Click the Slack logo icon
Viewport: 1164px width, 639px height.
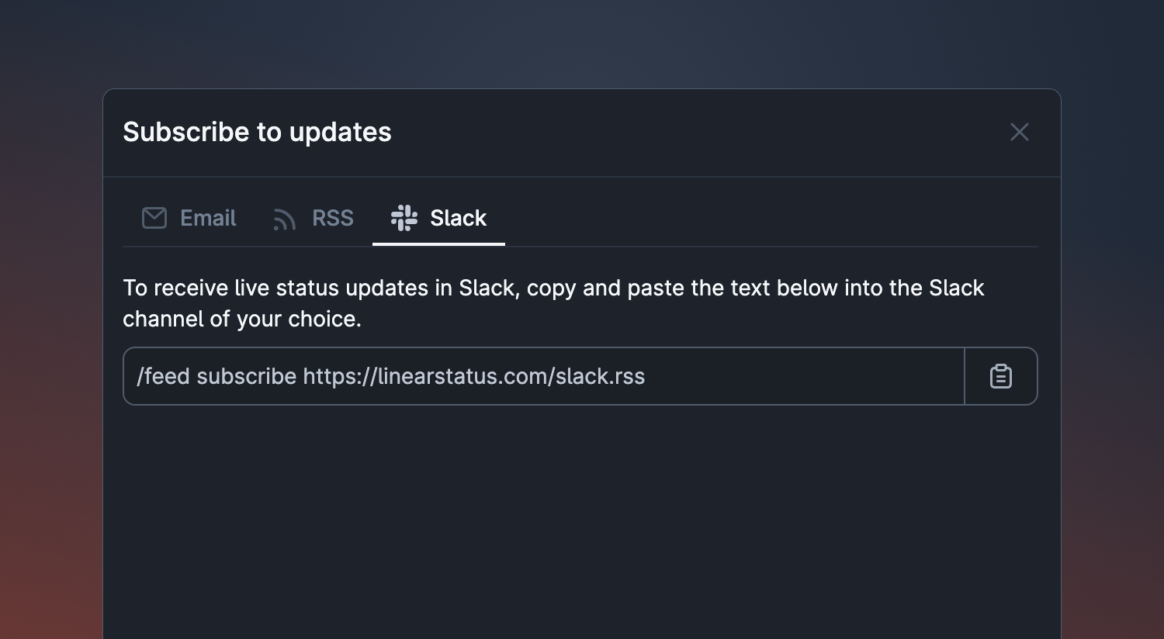click(x=404, y=218)
